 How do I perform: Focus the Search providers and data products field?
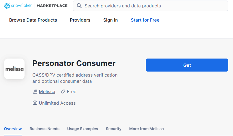(x=151, y=6)
